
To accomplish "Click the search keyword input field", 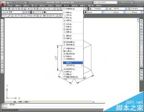I will point(105,3).
